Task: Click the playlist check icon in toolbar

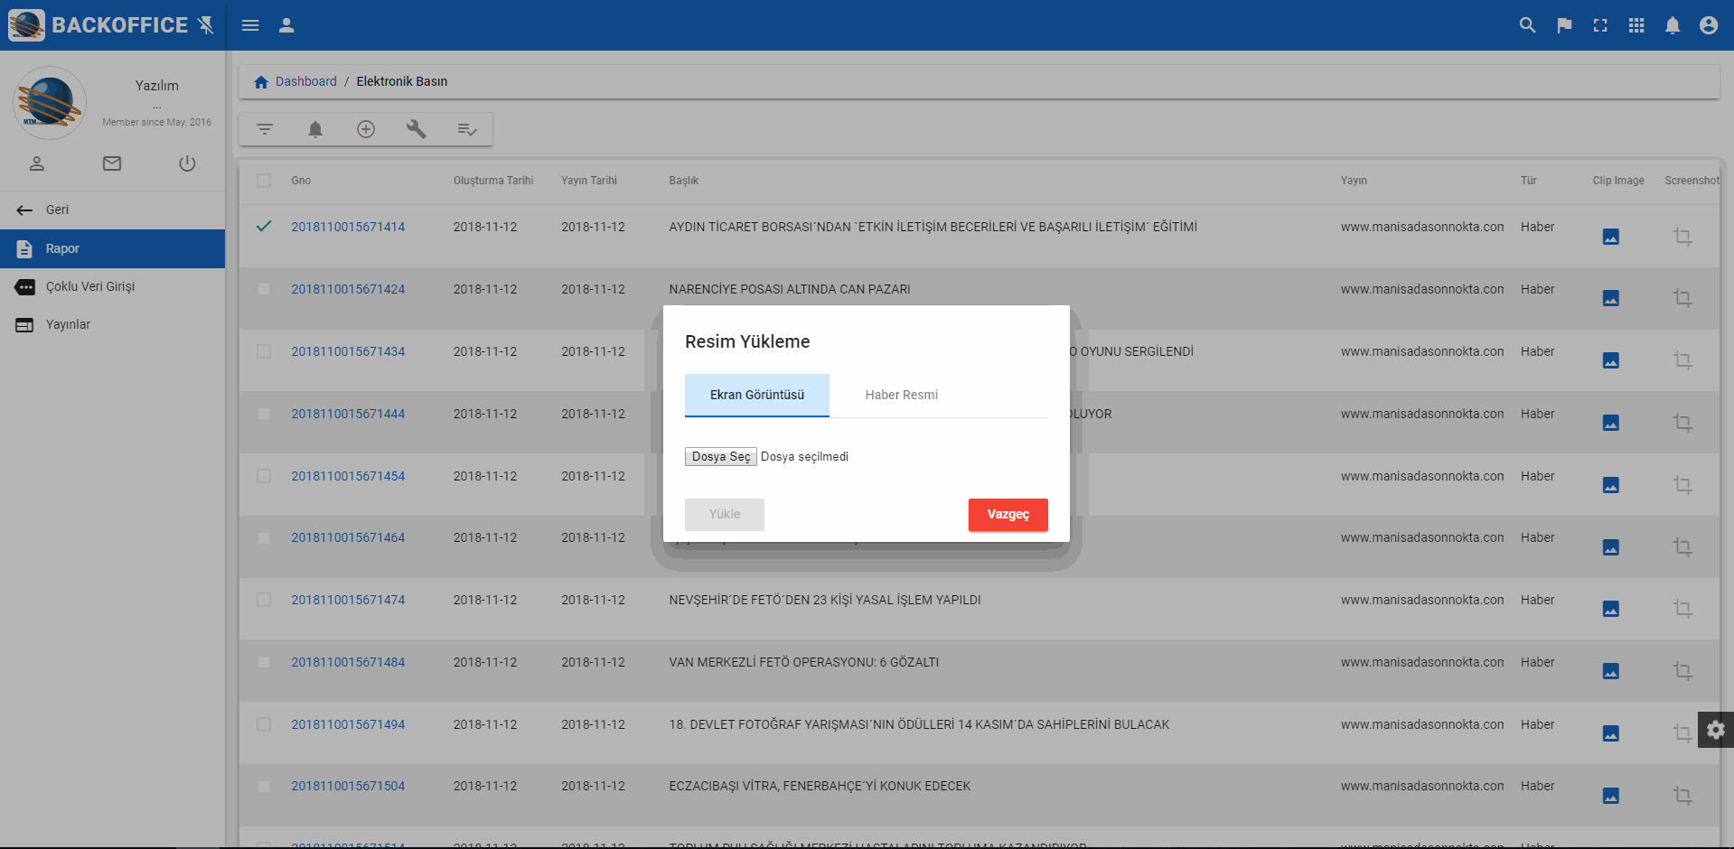Action: pos(466,129)
